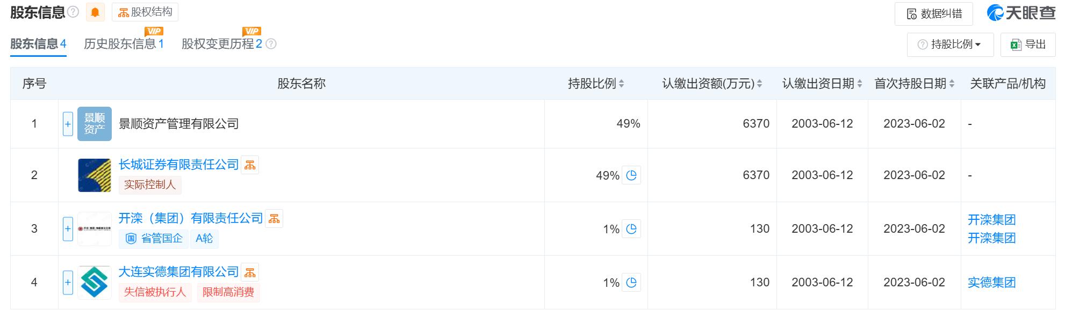1065x311 pixels.
Task: Click the orange bell alert icon
Action: click(95, 12)
